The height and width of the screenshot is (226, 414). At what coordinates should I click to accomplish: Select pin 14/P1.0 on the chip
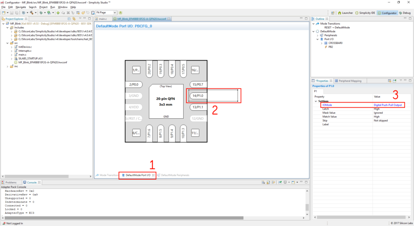click(x=198, y=96)
